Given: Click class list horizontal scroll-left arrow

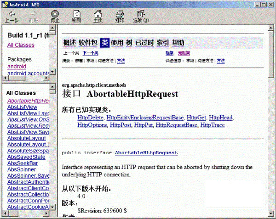Looking at the screenshot, I should (x=5, y=213).
